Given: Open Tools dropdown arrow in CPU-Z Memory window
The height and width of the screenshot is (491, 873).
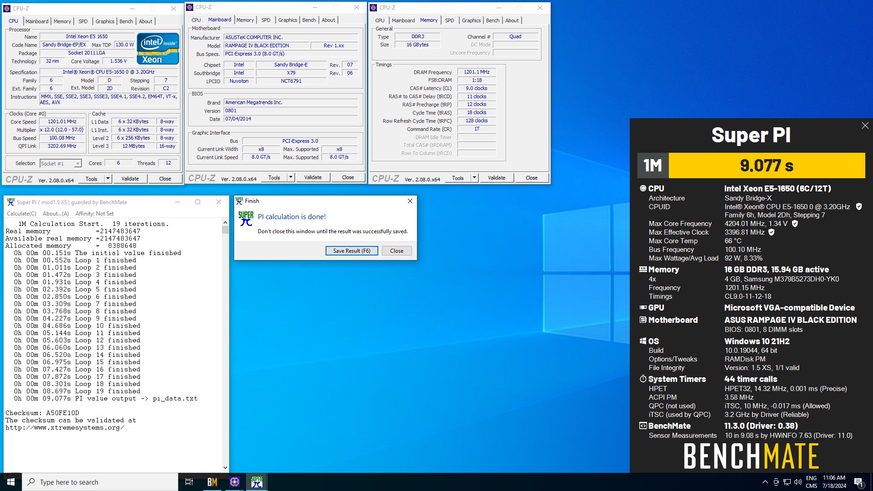Looking at the screenshot, I should pyautogui.click(x=474, y=178).
